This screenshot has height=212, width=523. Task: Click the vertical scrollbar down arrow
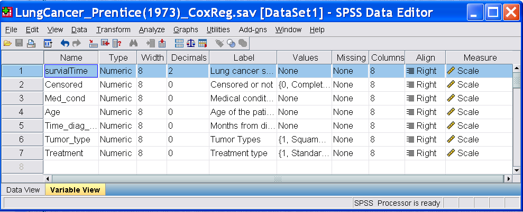517,171
